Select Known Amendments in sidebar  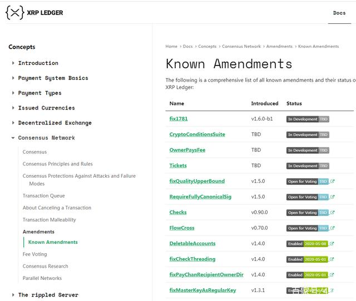tap(53, 242)
